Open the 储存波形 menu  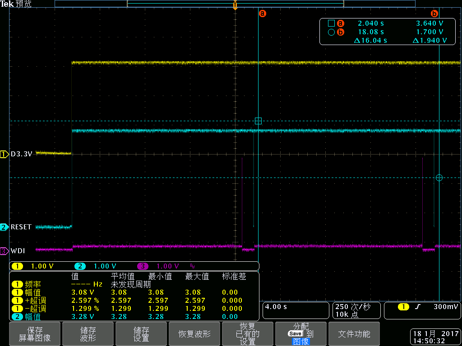point(88,334)
